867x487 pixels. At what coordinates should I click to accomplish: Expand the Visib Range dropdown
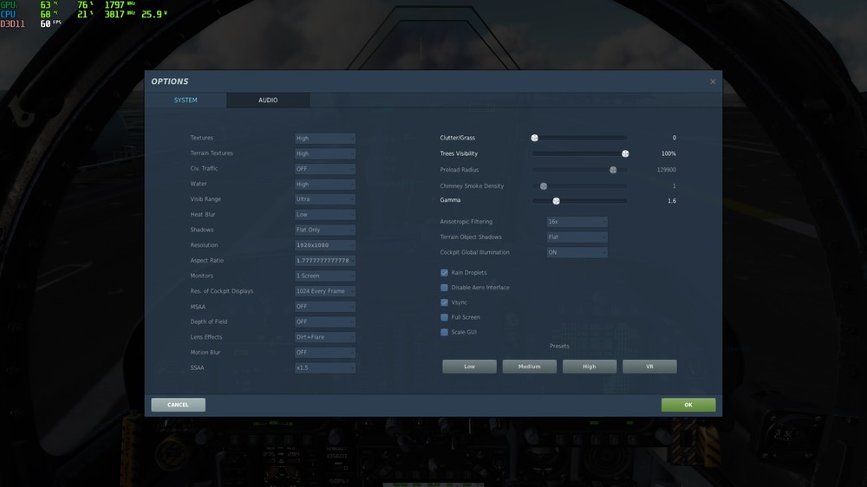324,199
